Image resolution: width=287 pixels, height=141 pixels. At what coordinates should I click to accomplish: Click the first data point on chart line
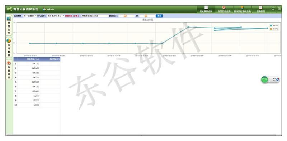tap(30, 43)
